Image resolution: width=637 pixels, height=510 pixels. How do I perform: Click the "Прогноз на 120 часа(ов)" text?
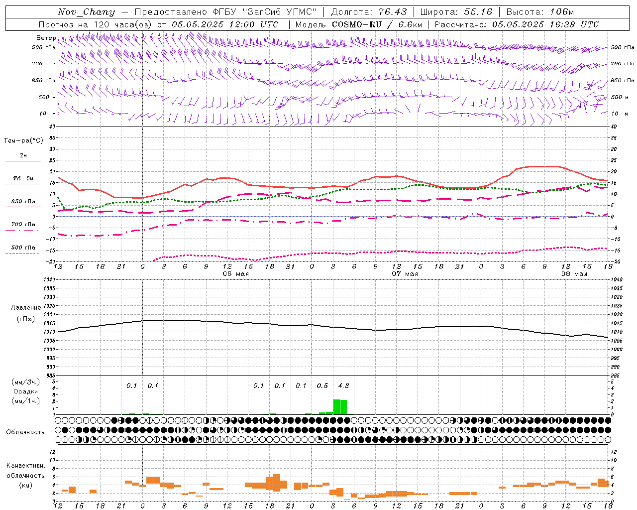[96, 24]
